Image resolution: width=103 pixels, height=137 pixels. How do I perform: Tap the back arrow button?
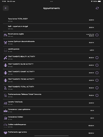(6, 8)
